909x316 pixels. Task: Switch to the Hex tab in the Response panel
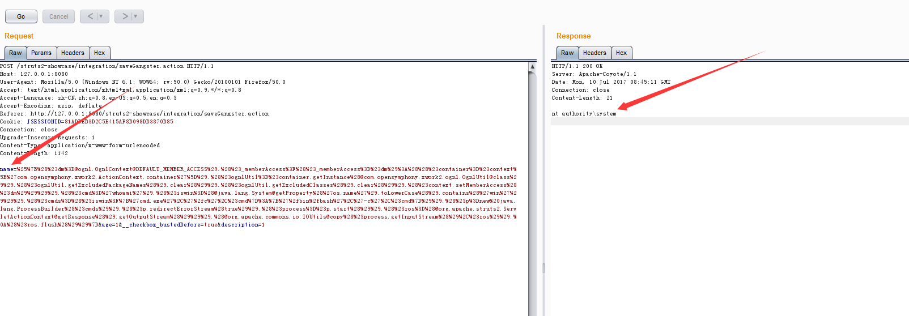[x=622, y=53]
